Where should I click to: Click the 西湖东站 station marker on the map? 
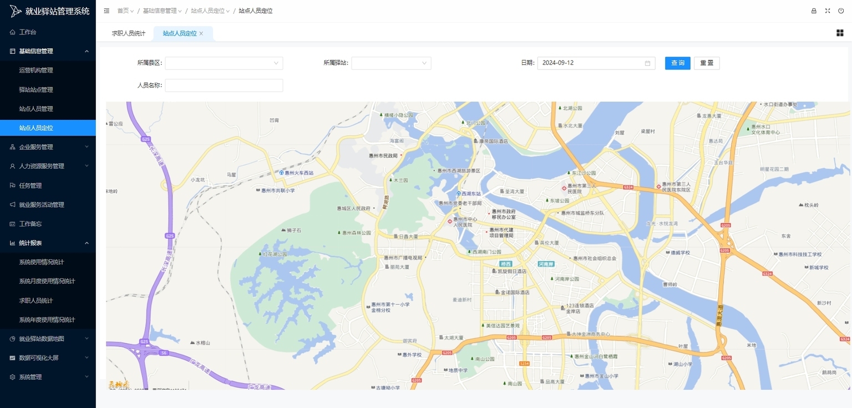[x=459, y=193]
